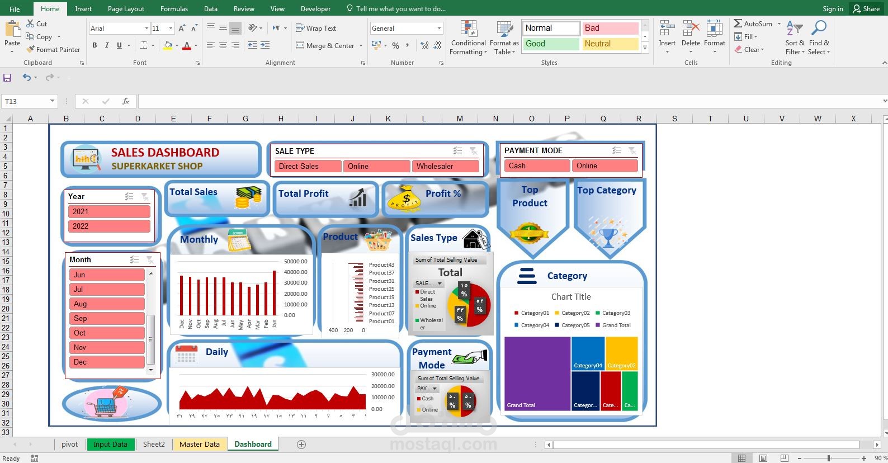Open the Format cells menu
This screenshot has width=888, height=463.
(715, 37)
